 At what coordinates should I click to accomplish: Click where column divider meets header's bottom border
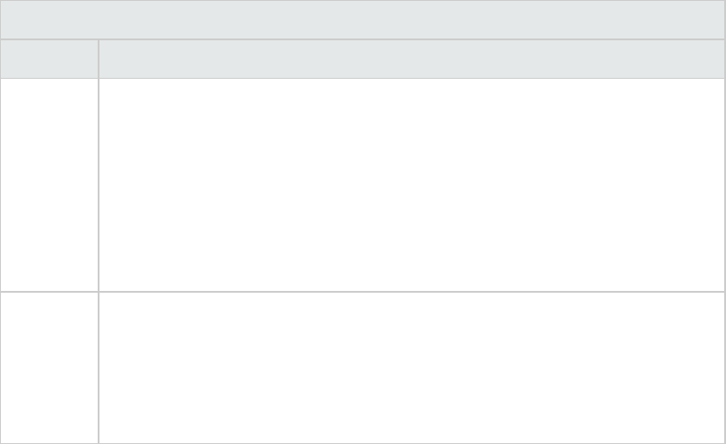tap(99, 79)
